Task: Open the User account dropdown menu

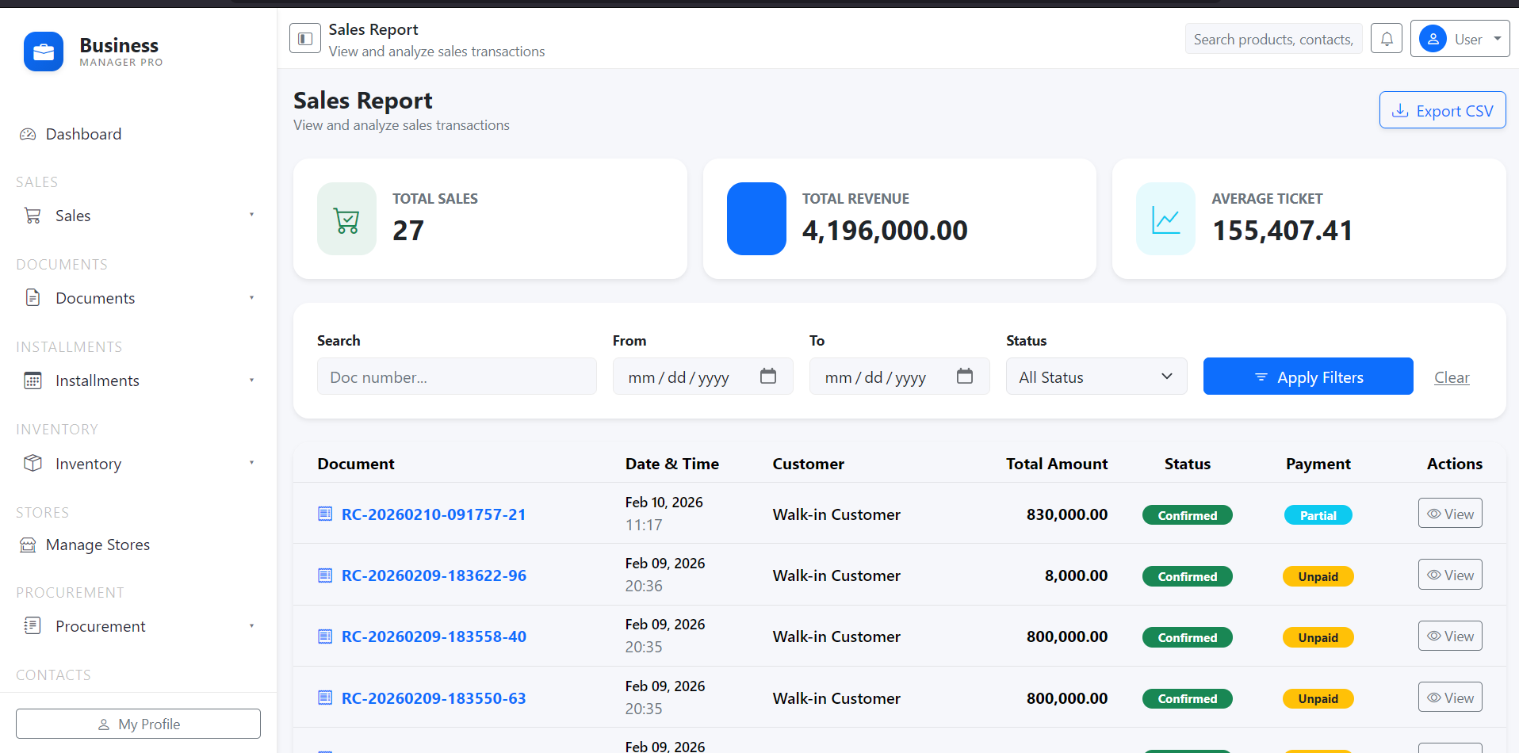Action: tap(1460, 38)
